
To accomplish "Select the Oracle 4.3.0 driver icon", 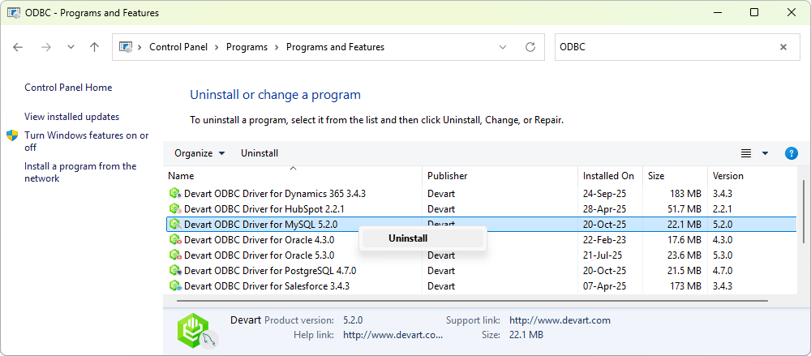I will tap(175, 239).
